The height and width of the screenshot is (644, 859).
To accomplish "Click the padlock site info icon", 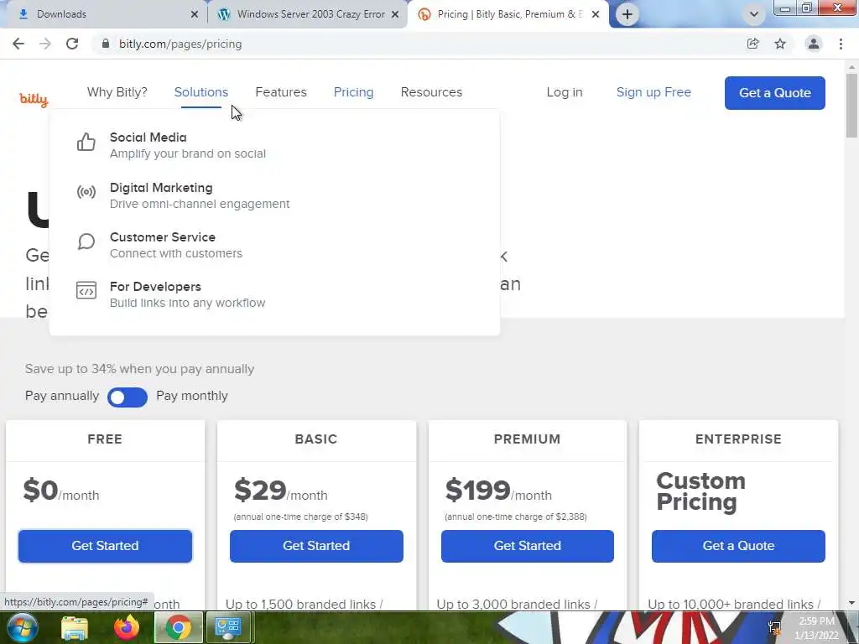I will 106,44.
